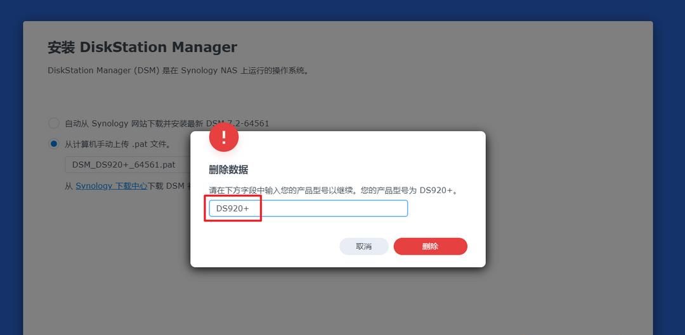Focus the product model input containing DS920+
This screenshot has width=685, height=335.
click(308, 208)
